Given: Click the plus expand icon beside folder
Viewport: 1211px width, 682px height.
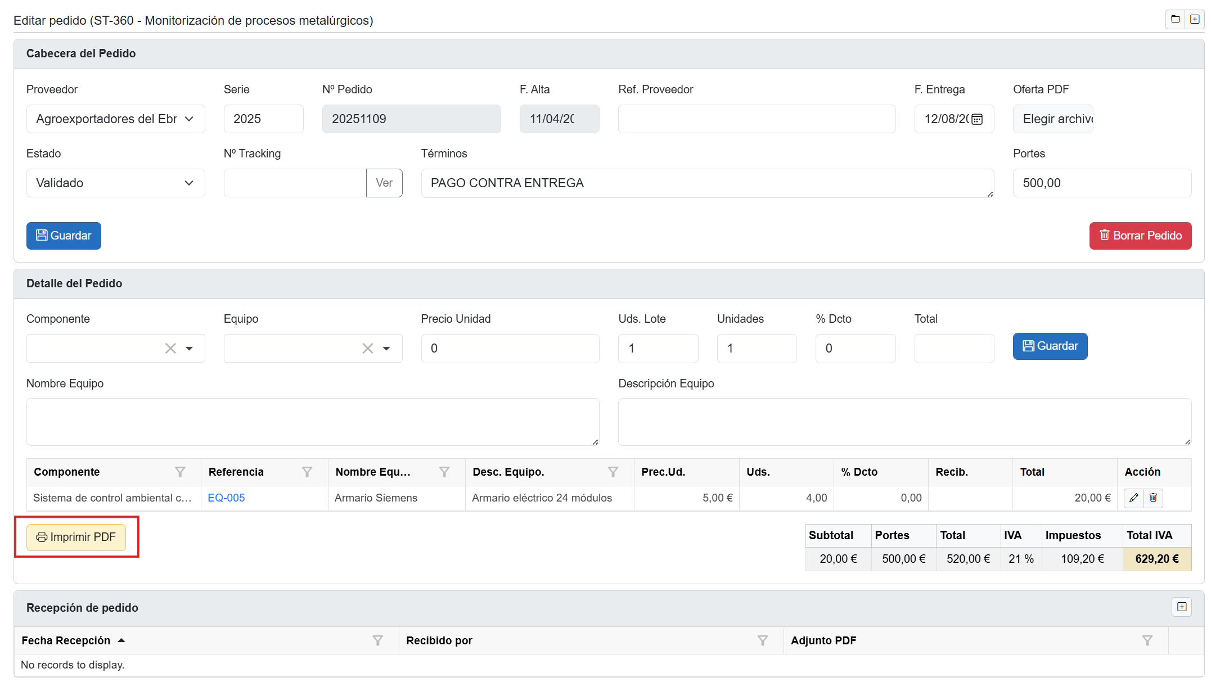Looking at the screenshot, I should pos(1195,19).
